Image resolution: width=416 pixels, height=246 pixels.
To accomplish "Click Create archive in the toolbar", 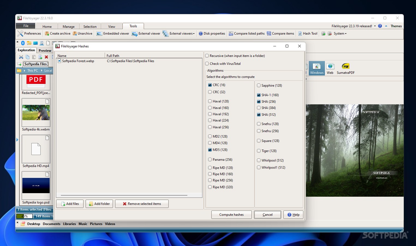I will pyautogui.click(x=58, y=34).
